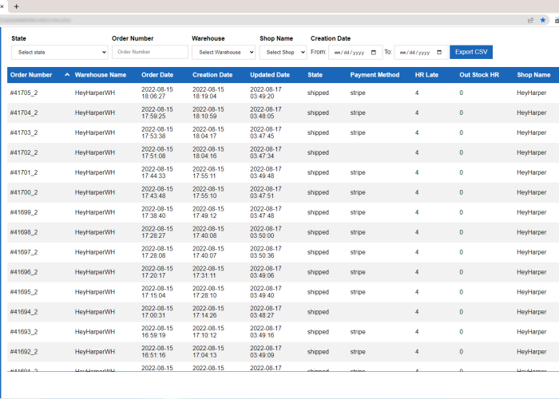Click HeyHarperWH in row #41702_2
Screen dimensions: 559x399
(95, 153)
